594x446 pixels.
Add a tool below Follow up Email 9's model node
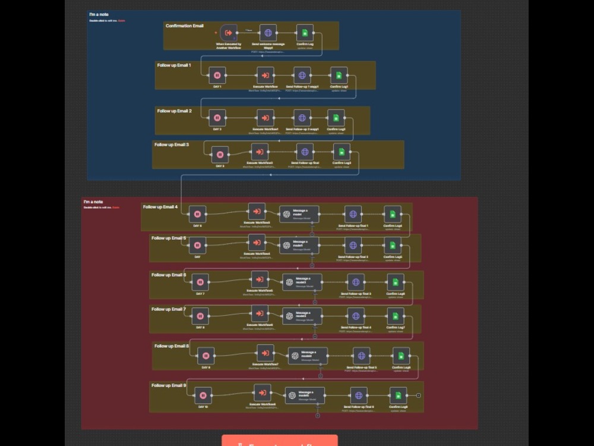(317, 416)
